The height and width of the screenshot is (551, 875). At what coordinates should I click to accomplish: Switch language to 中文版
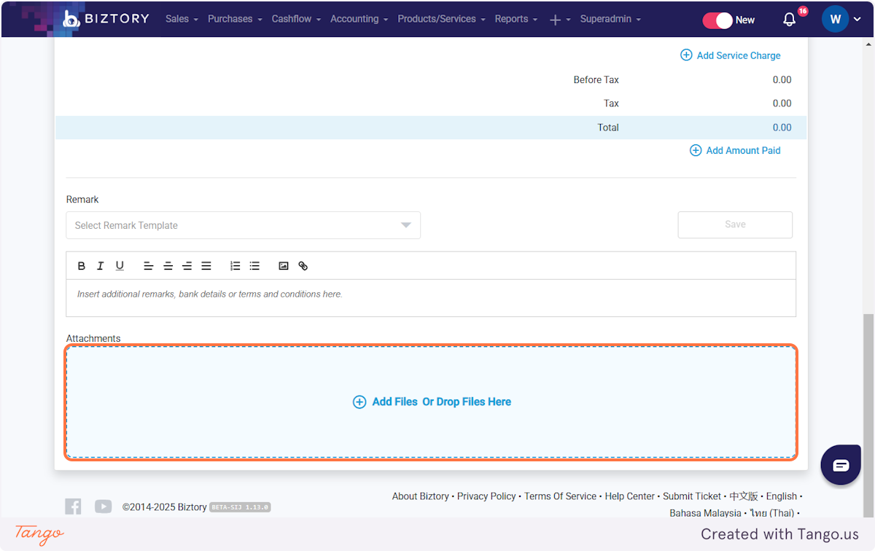pos(744,496)
